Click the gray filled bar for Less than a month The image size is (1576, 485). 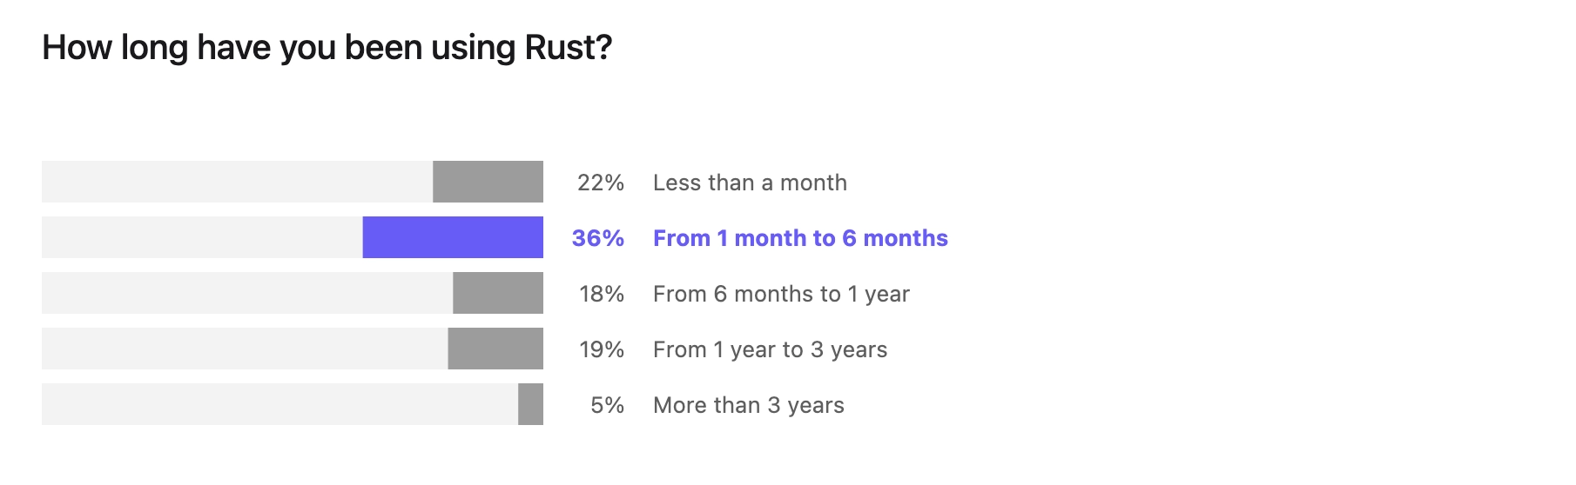(x=488, y=182)
